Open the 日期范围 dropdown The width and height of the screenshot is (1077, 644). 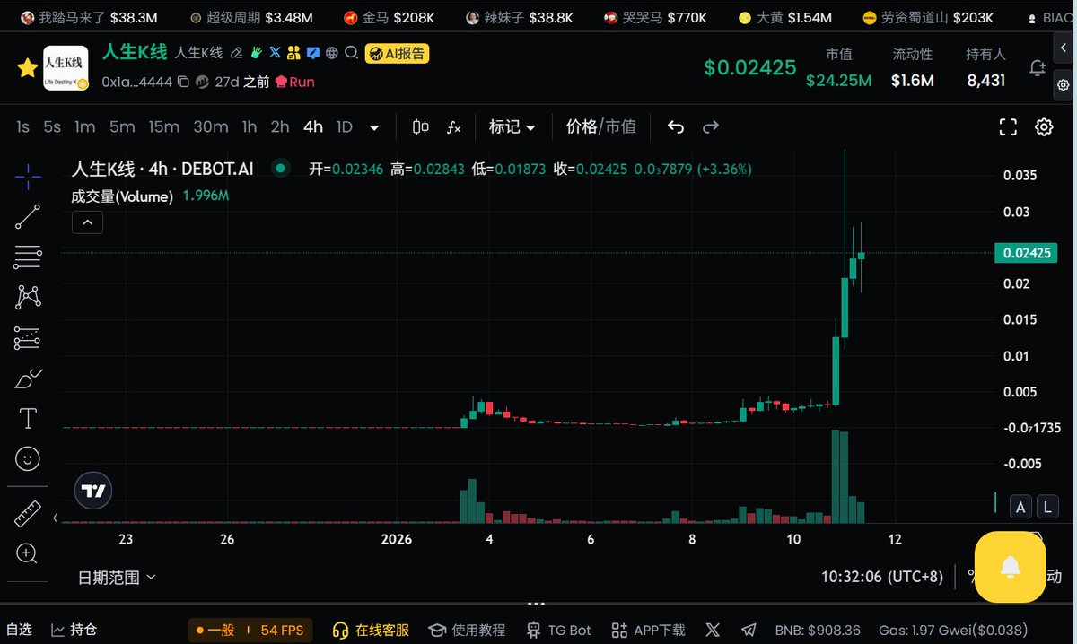click(116, 578)
